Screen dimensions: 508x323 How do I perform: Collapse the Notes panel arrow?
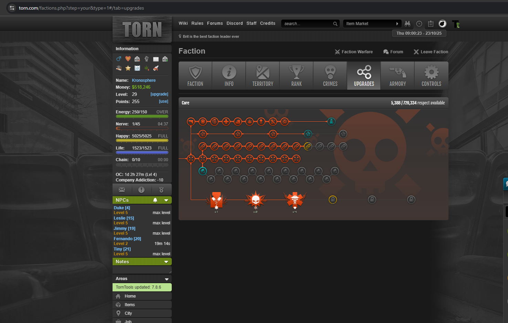(166, 262)
